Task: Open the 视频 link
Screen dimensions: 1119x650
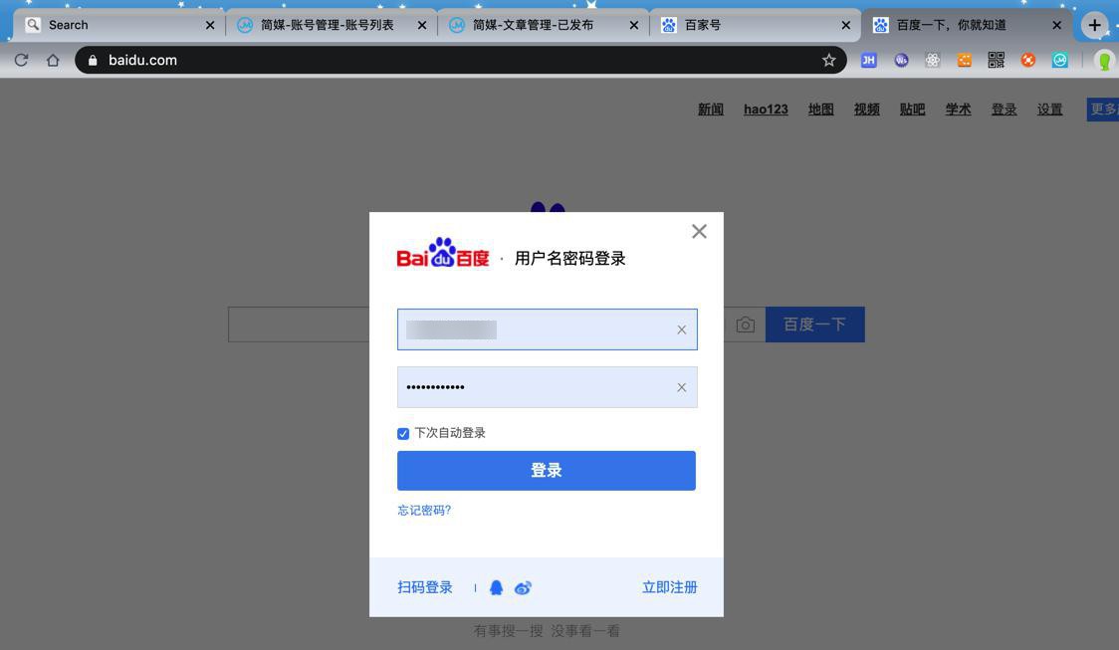Action: pos(866,109)
